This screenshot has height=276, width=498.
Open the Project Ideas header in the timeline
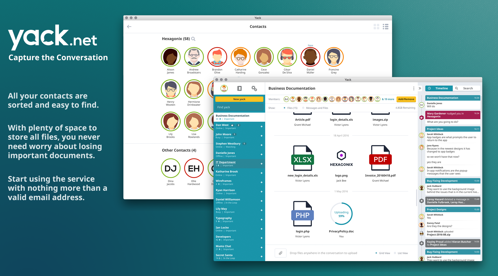(x=453, y=129)
